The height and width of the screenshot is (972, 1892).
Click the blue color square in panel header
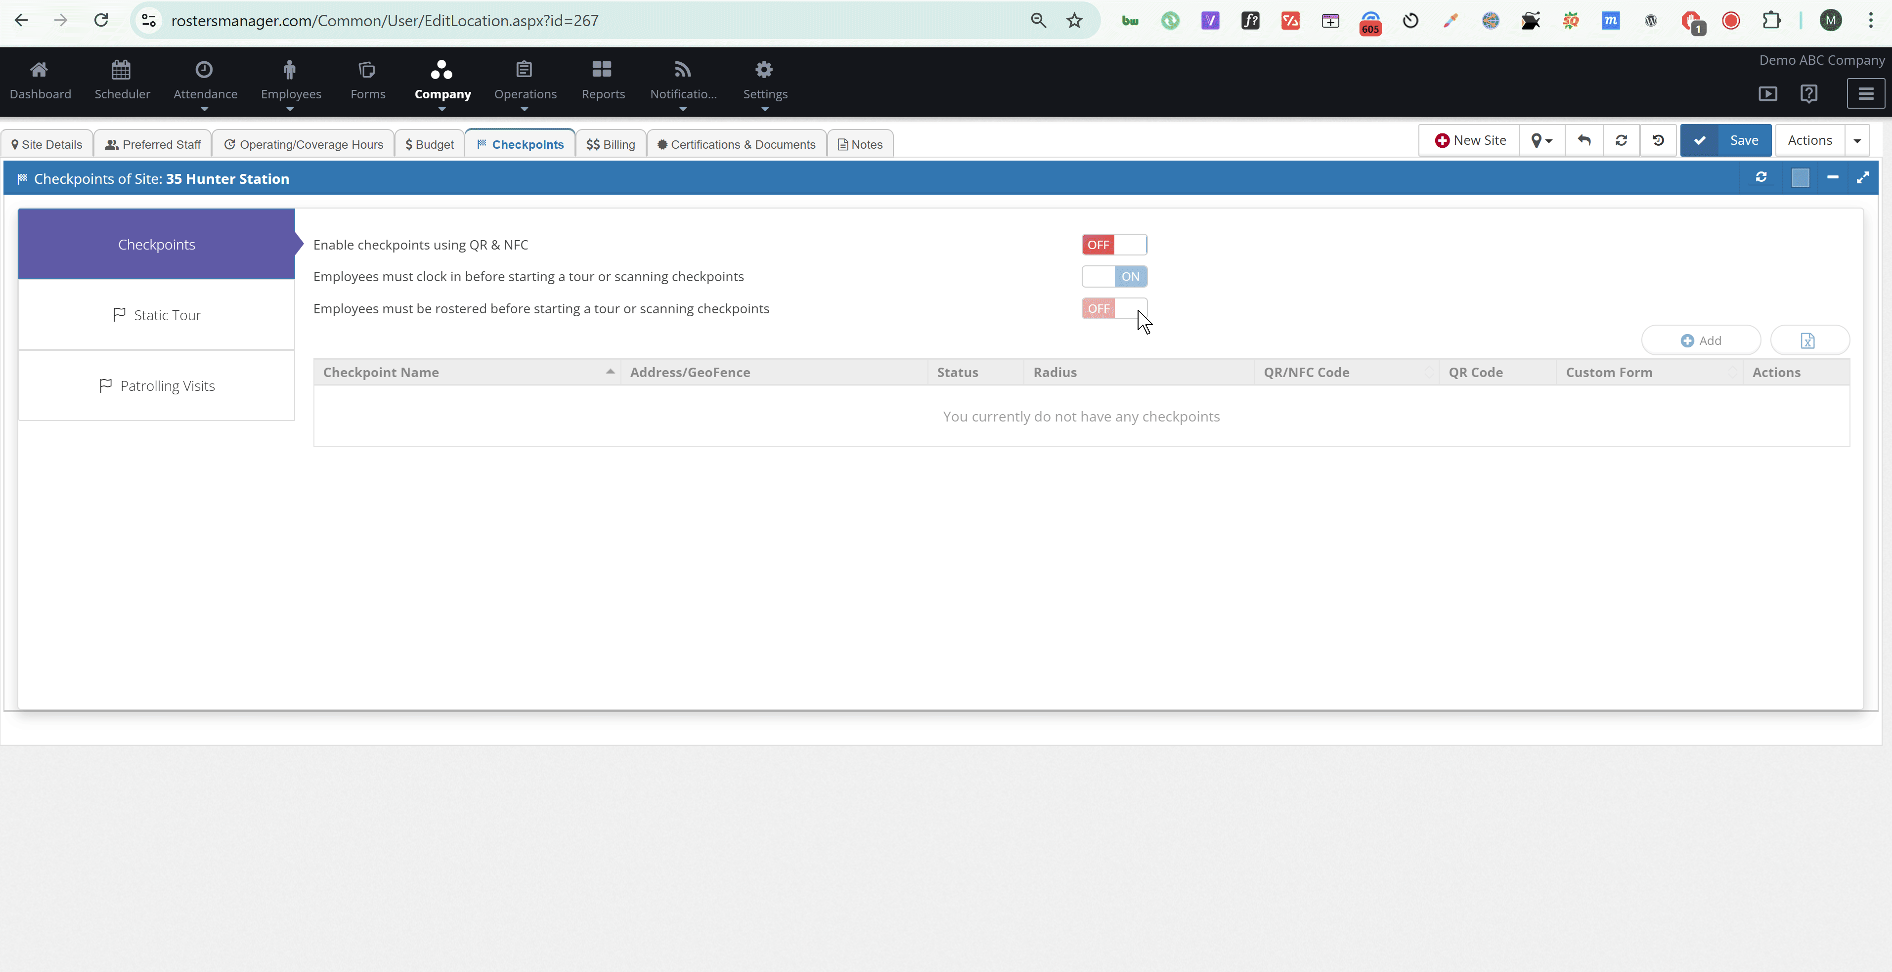click(x=1800, y=178)
